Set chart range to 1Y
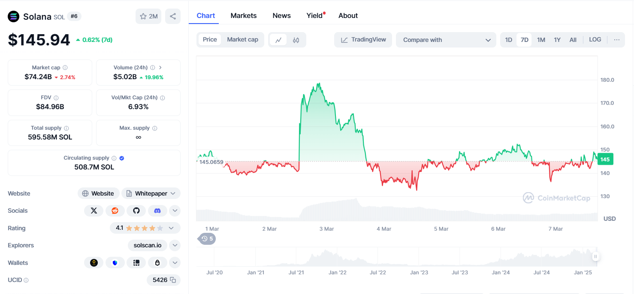Screen dimensions: 634x294 click(557, 40)
